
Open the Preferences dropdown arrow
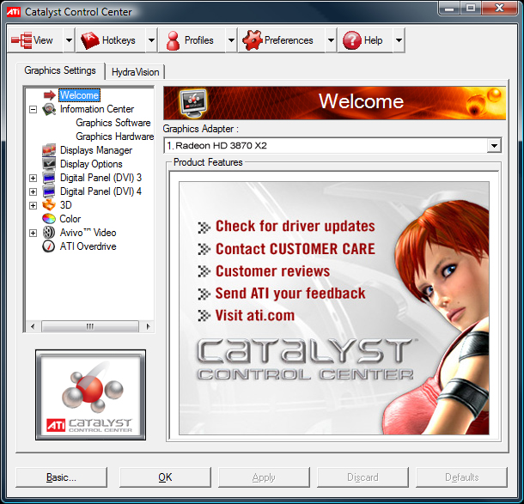point(331,40)
